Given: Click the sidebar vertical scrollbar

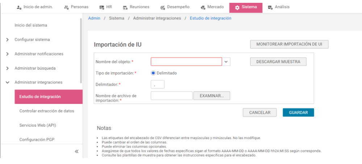Looking at the screenshot, I should 81,51.
